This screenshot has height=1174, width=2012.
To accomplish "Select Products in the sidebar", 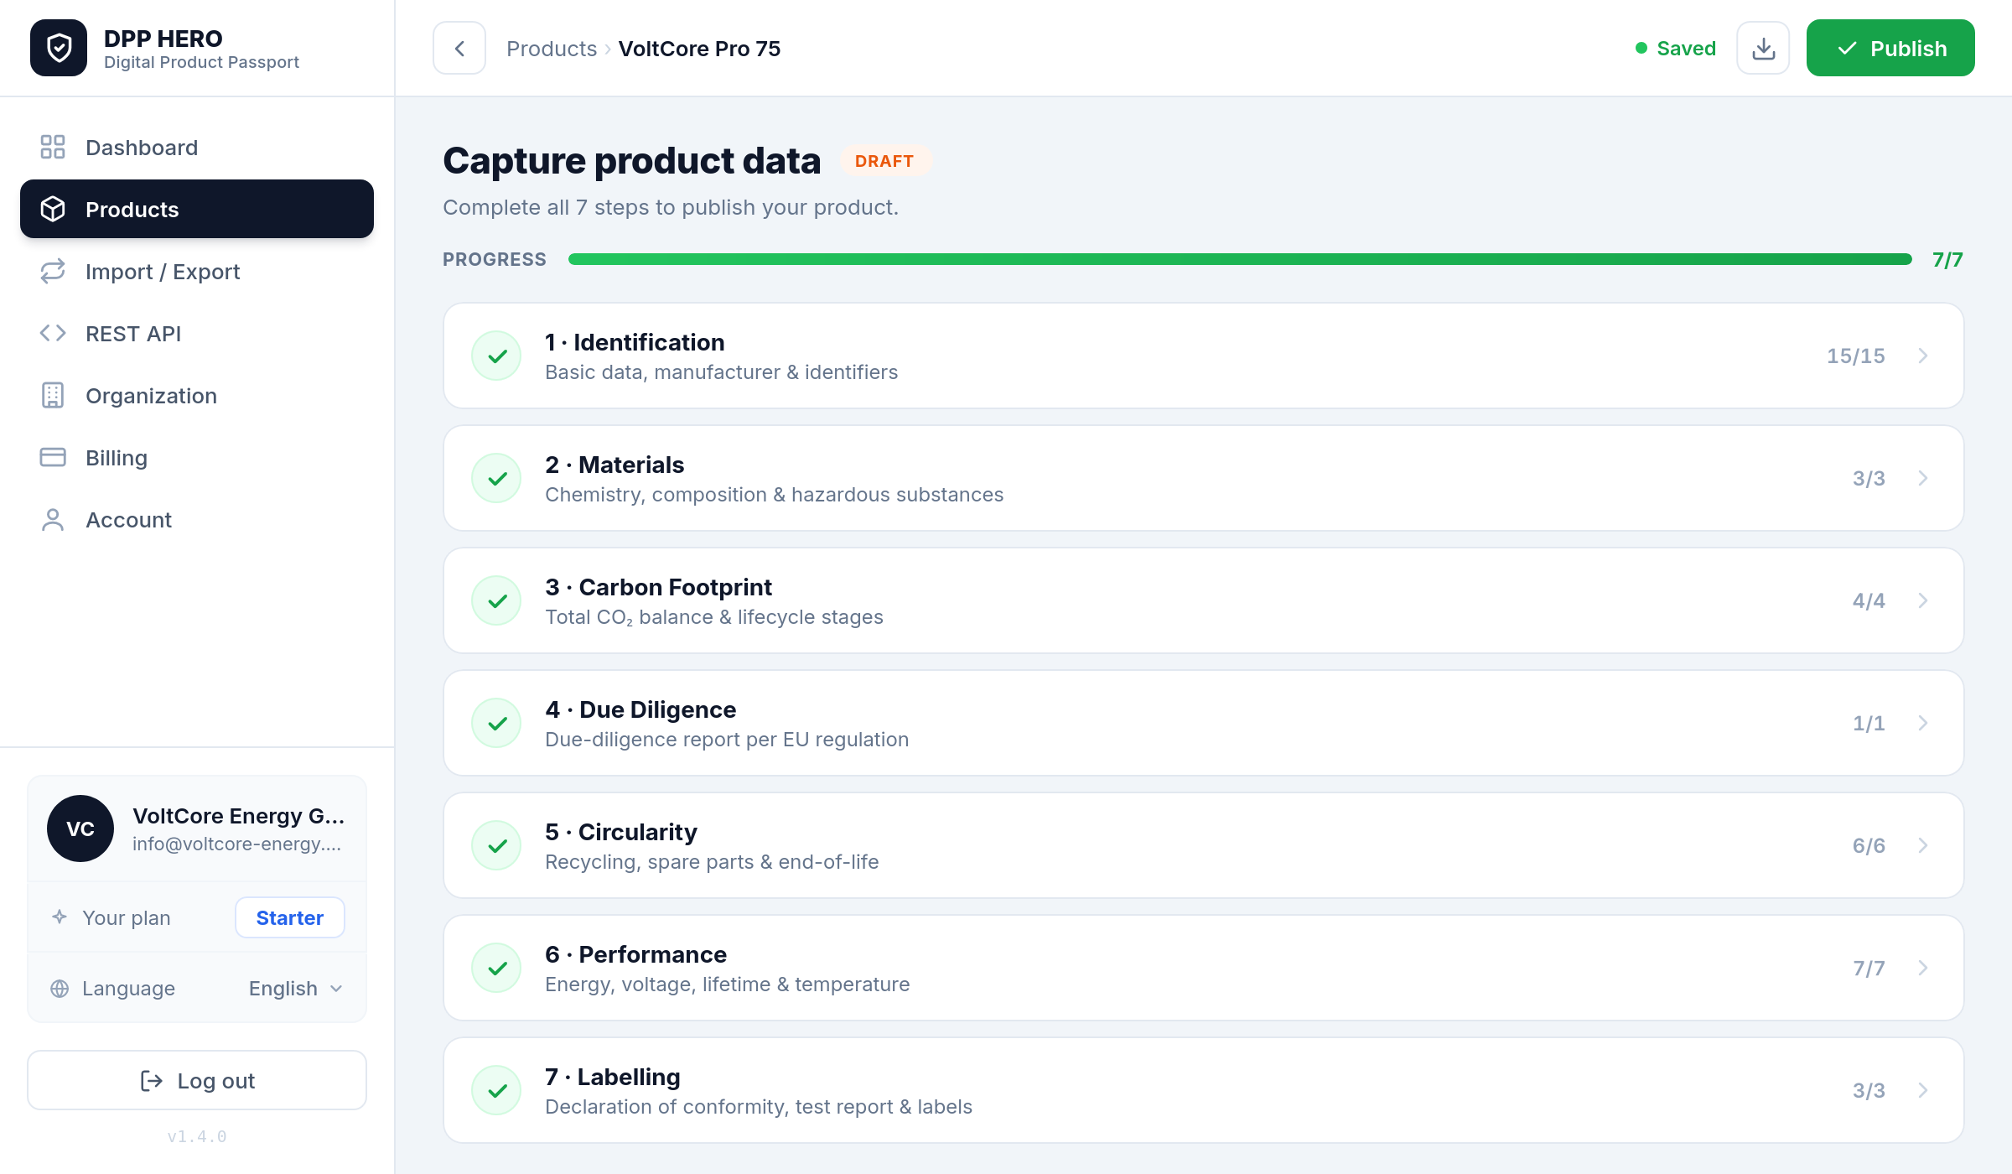I will [x=197, y=209].
